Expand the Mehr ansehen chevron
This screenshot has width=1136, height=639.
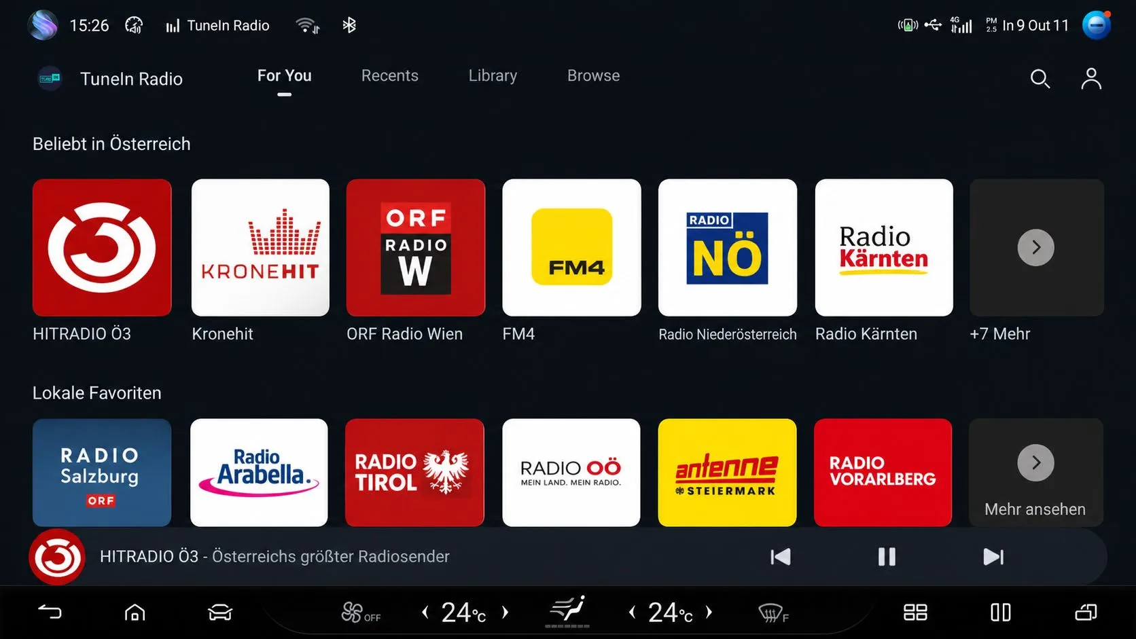click(x=1035, y=463)
